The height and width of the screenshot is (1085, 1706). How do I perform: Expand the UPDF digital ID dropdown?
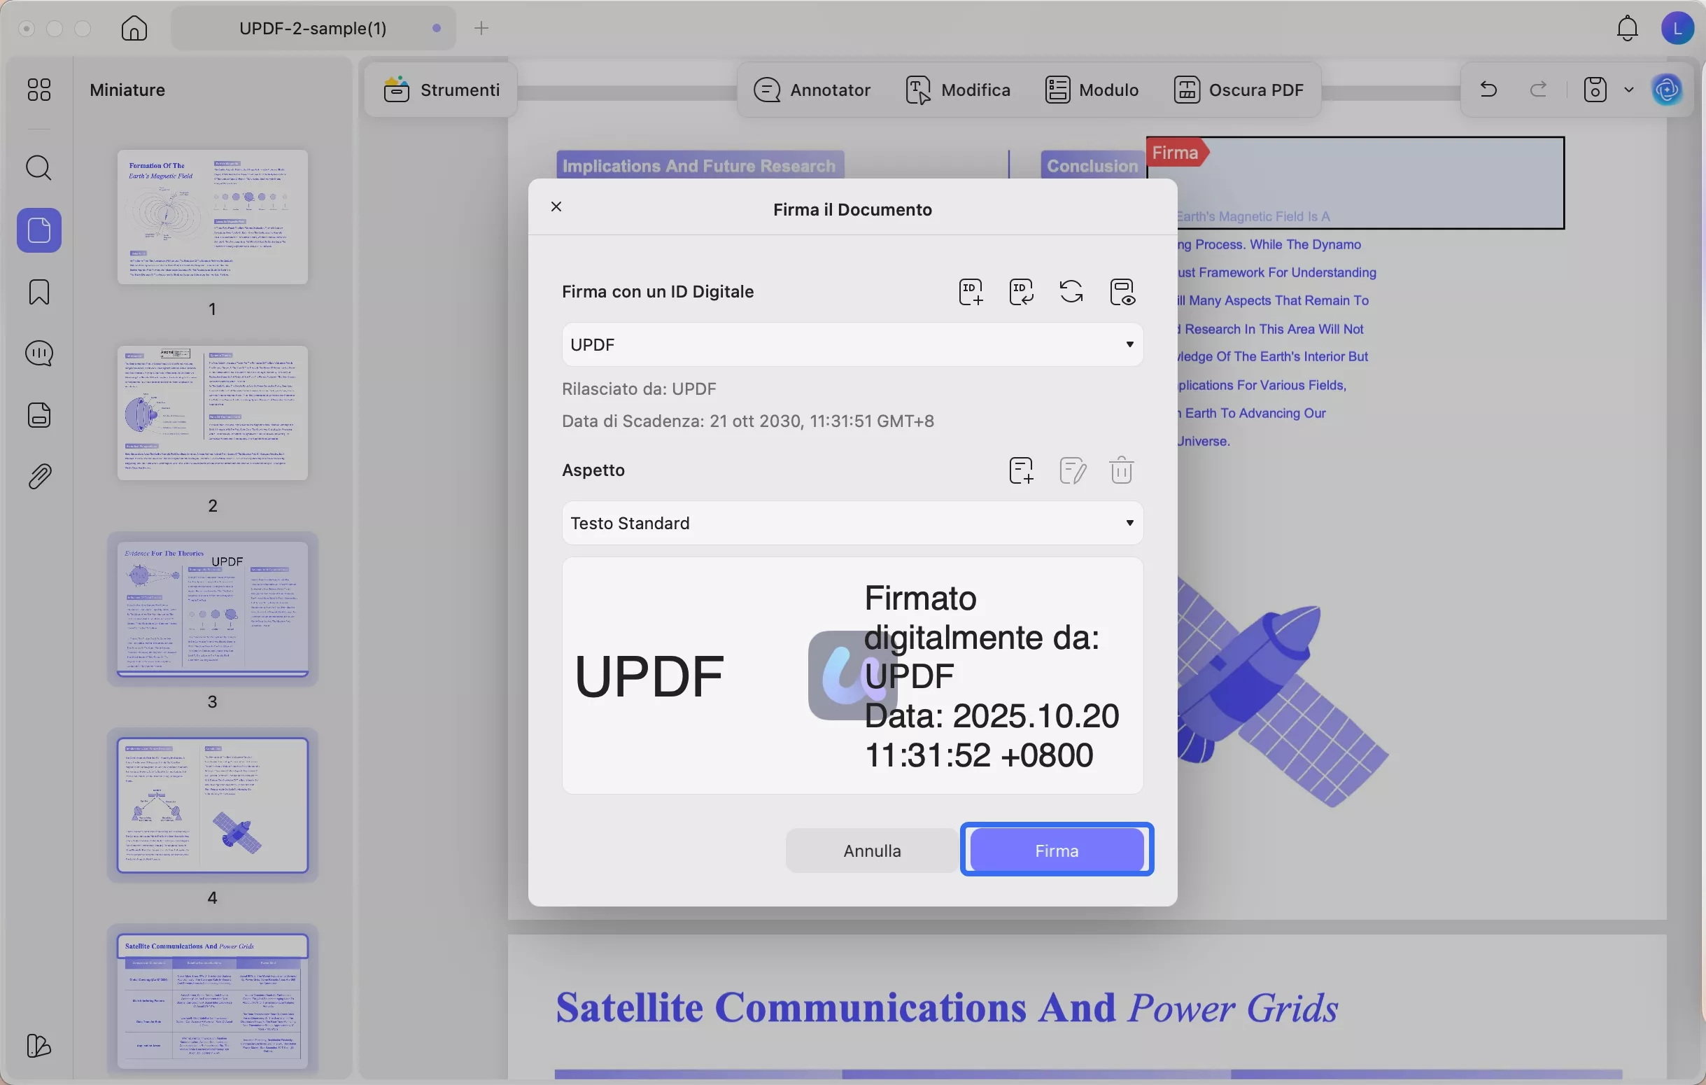click(852, 345)
